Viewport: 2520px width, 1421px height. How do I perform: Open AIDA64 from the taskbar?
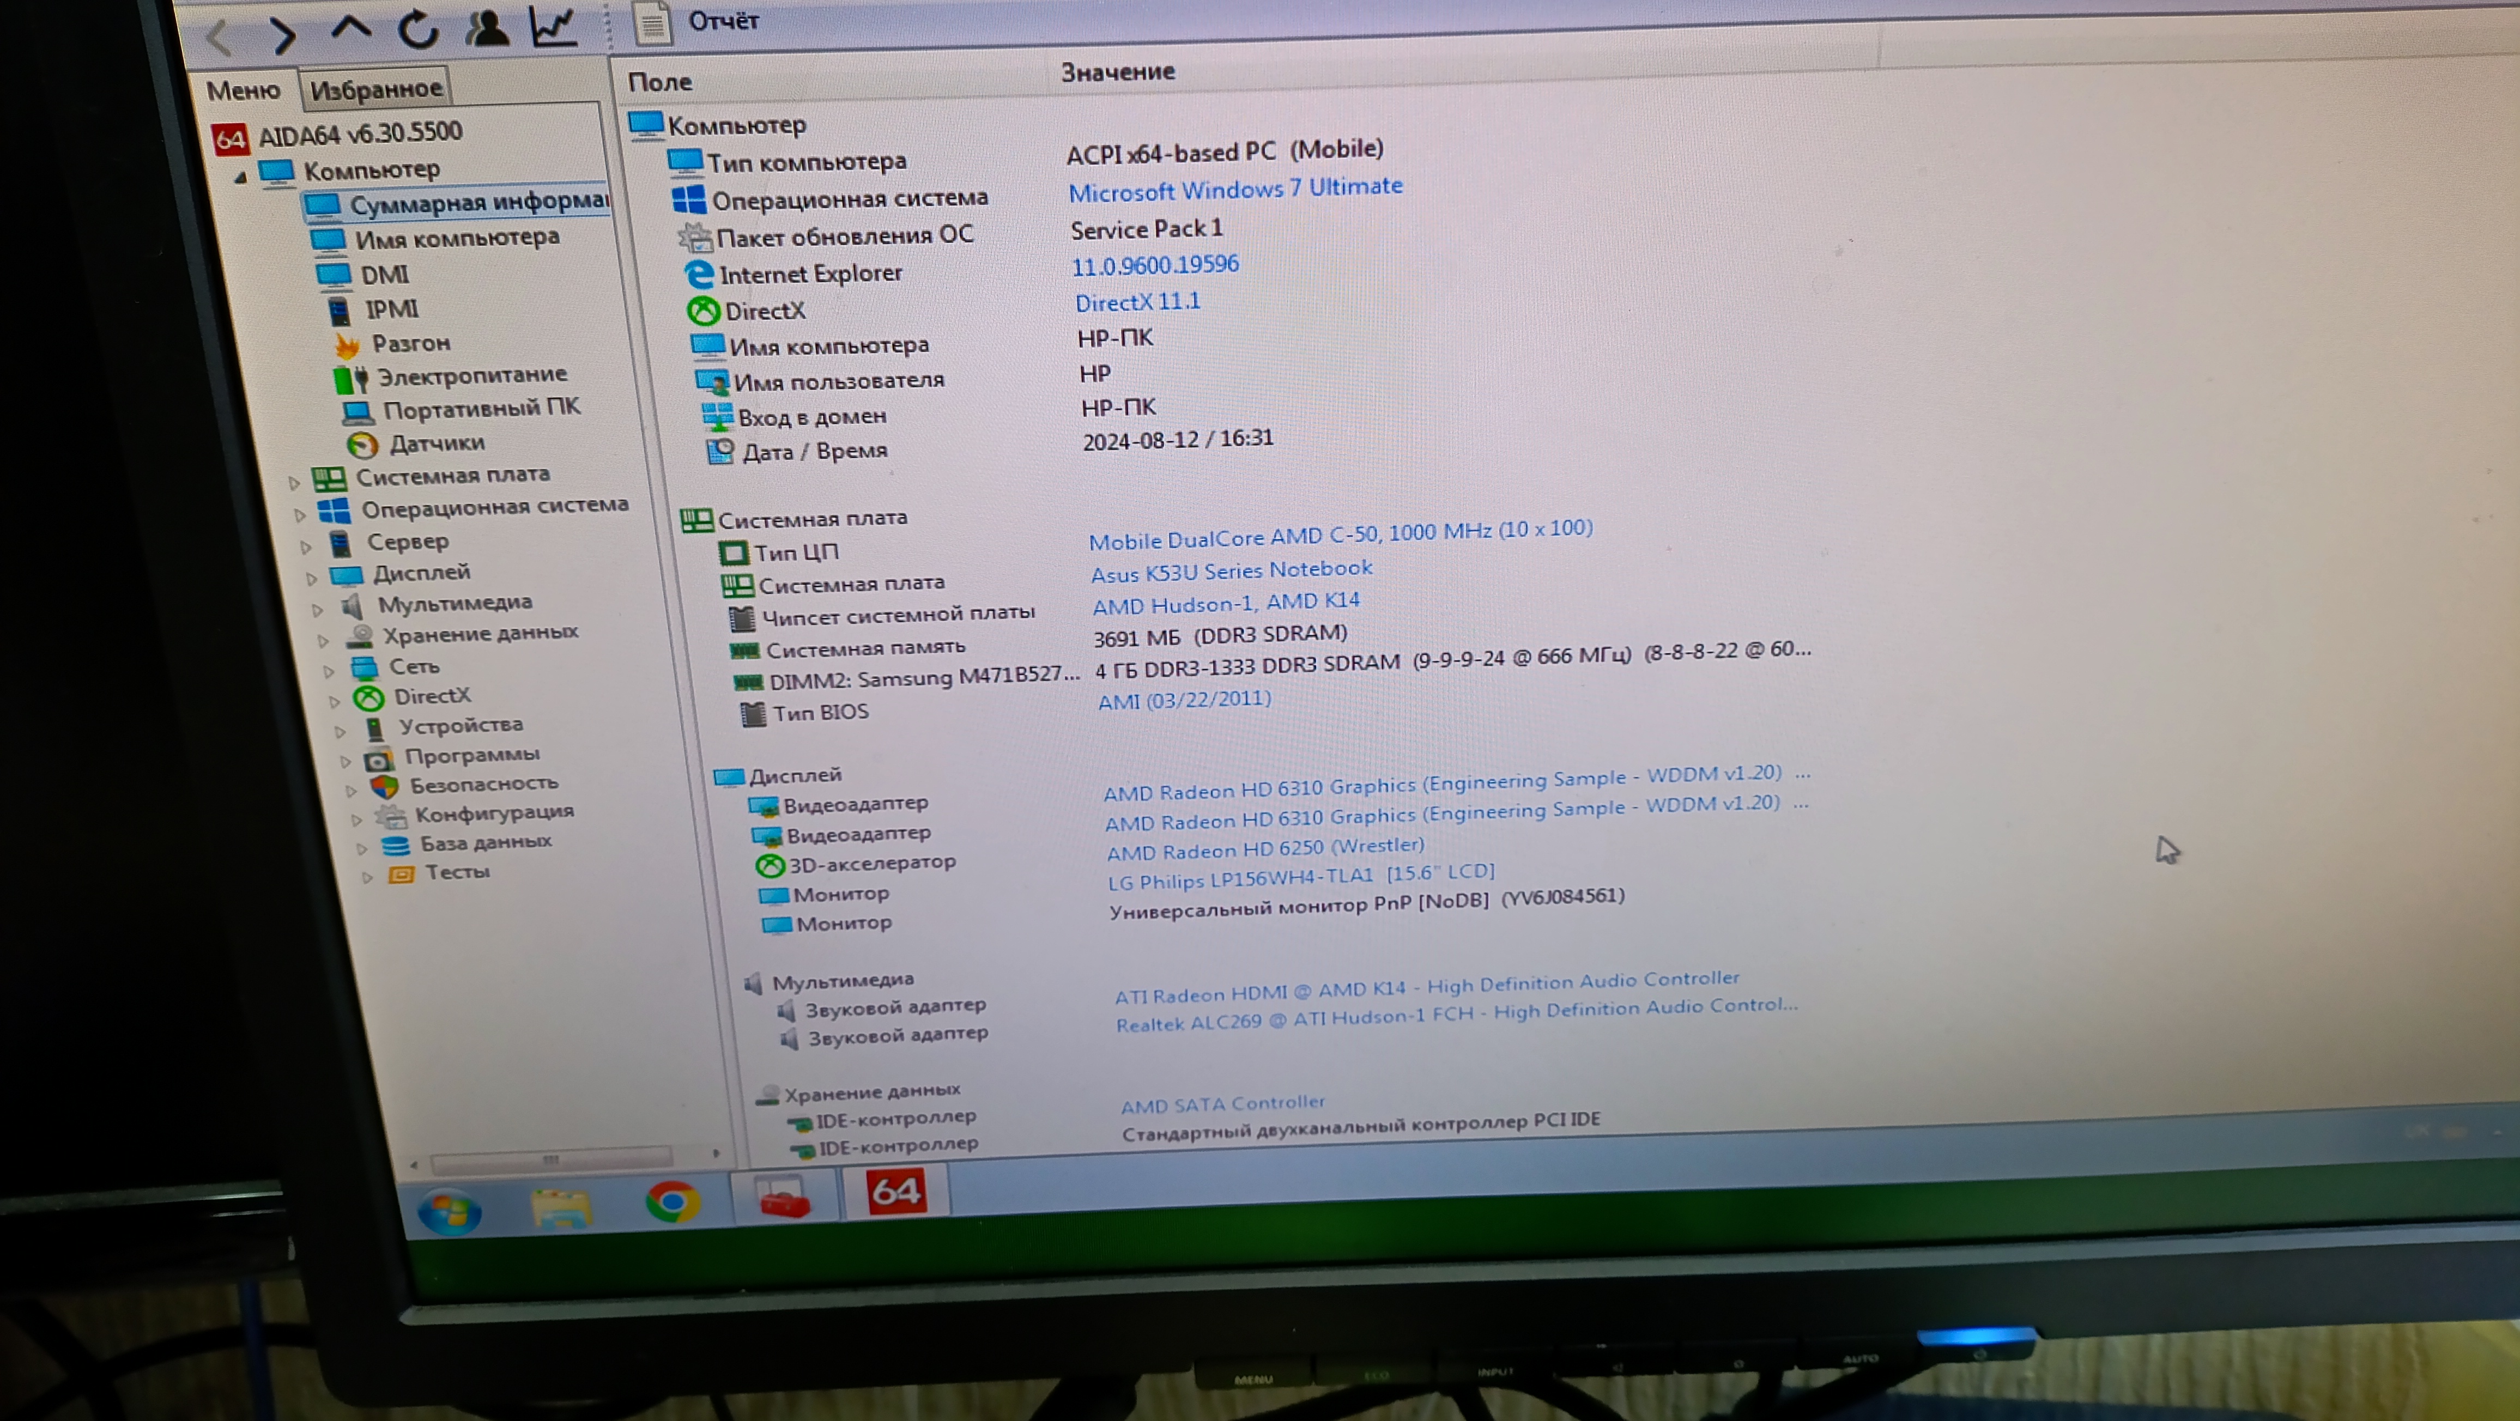[x=895, y=1192]
